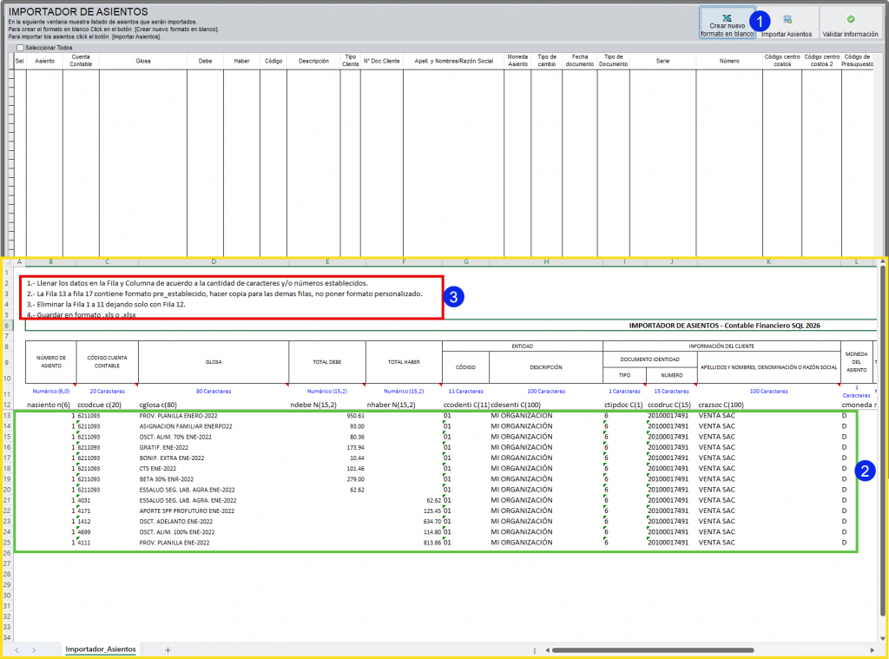The width and height of the screenshot is (889, 659).
Task: Add a new sheet with plus icon
Action: pos(168,650)
